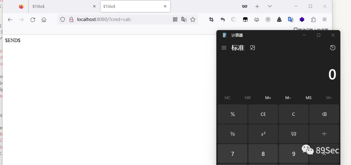Click the $END$ page text
351x165 pixels.
point(13,41)
